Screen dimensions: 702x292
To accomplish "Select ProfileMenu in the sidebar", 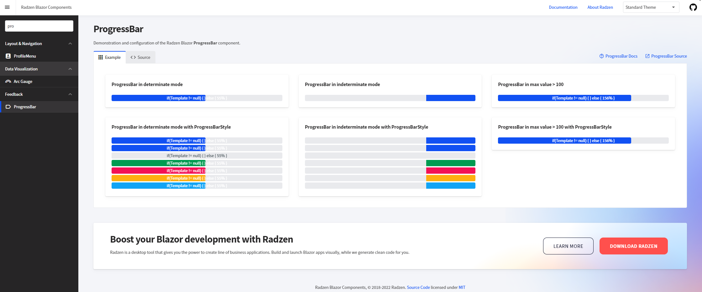I will point(39,56).
